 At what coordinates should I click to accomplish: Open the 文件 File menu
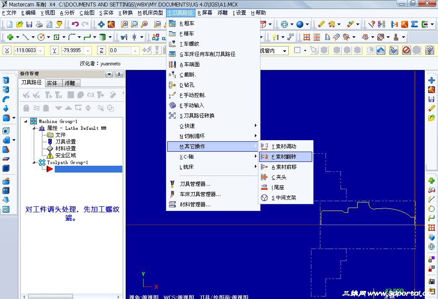coord(9,13)
